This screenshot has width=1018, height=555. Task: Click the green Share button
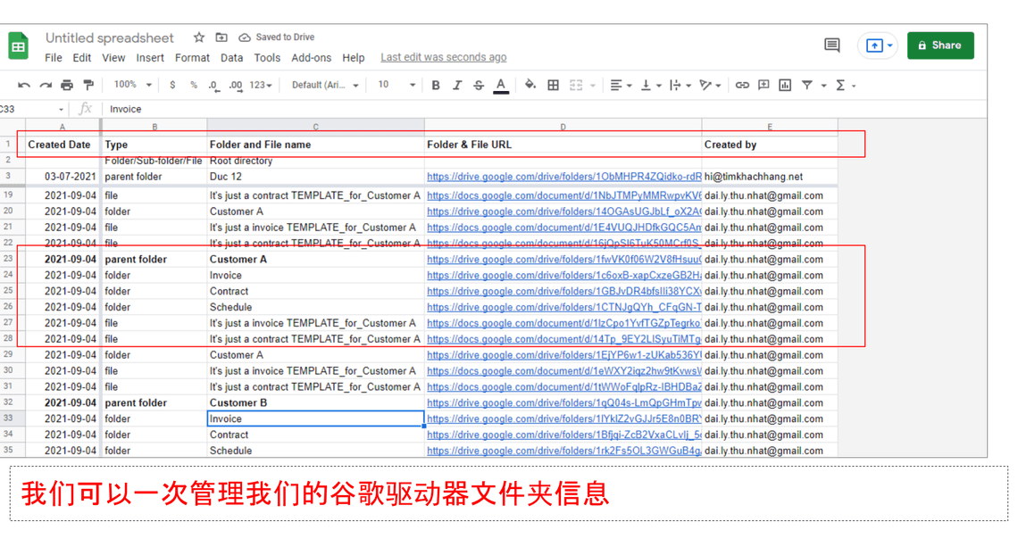pyautogui.click(x=940, y=46)
